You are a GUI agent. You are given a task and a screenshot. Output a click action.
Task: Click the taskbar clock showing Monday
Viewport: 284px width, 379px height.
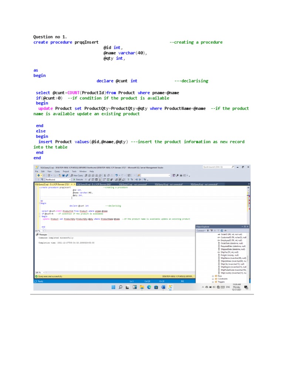pyautogui.click(x=236, y=287)
